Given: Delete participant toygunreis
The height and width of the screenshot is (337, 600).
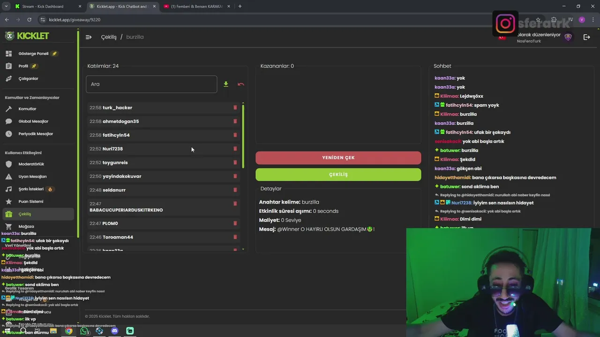Looking at the screenshot, I should [235, 162].
